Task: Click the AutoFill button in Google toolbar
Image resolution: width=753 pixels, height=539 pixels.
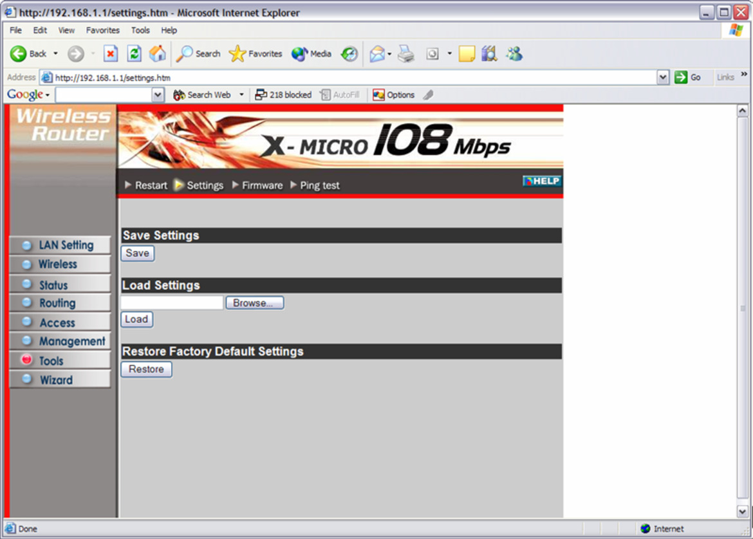Action: pos(340,95)
